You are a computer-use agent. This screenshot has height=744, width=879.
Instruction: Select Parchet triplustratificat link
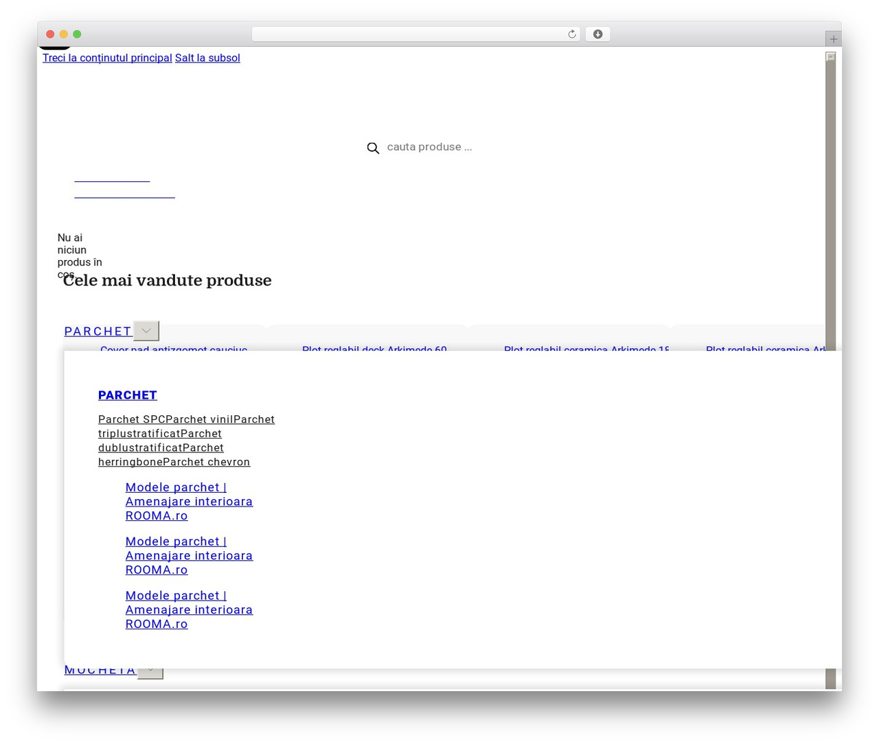point(160,427)
